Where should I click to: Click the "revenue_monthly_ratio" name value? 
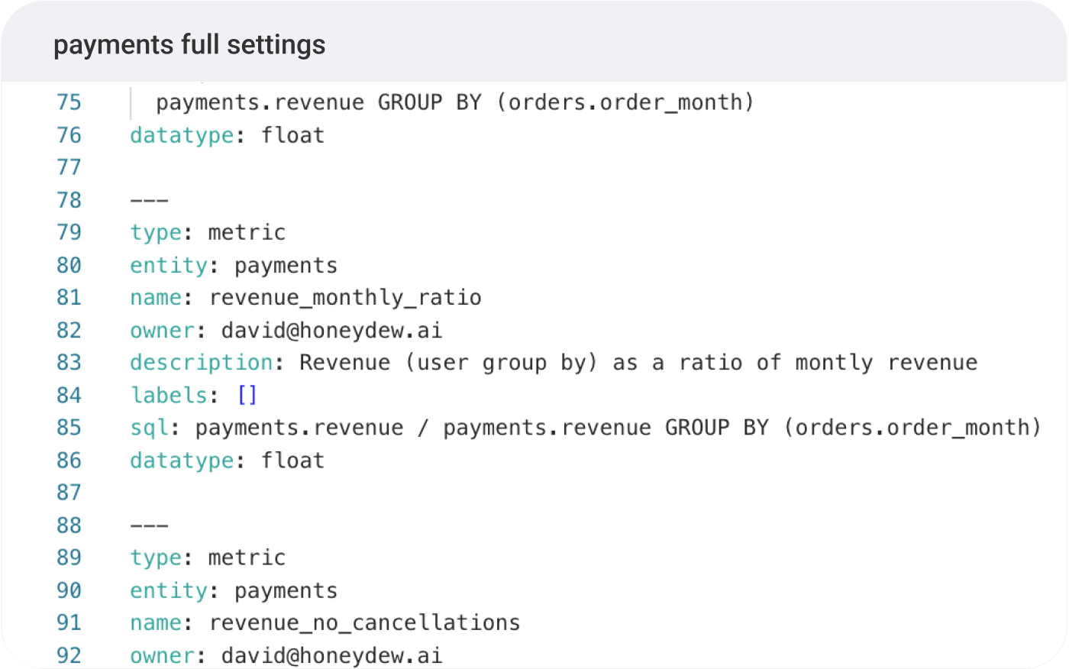345,297
